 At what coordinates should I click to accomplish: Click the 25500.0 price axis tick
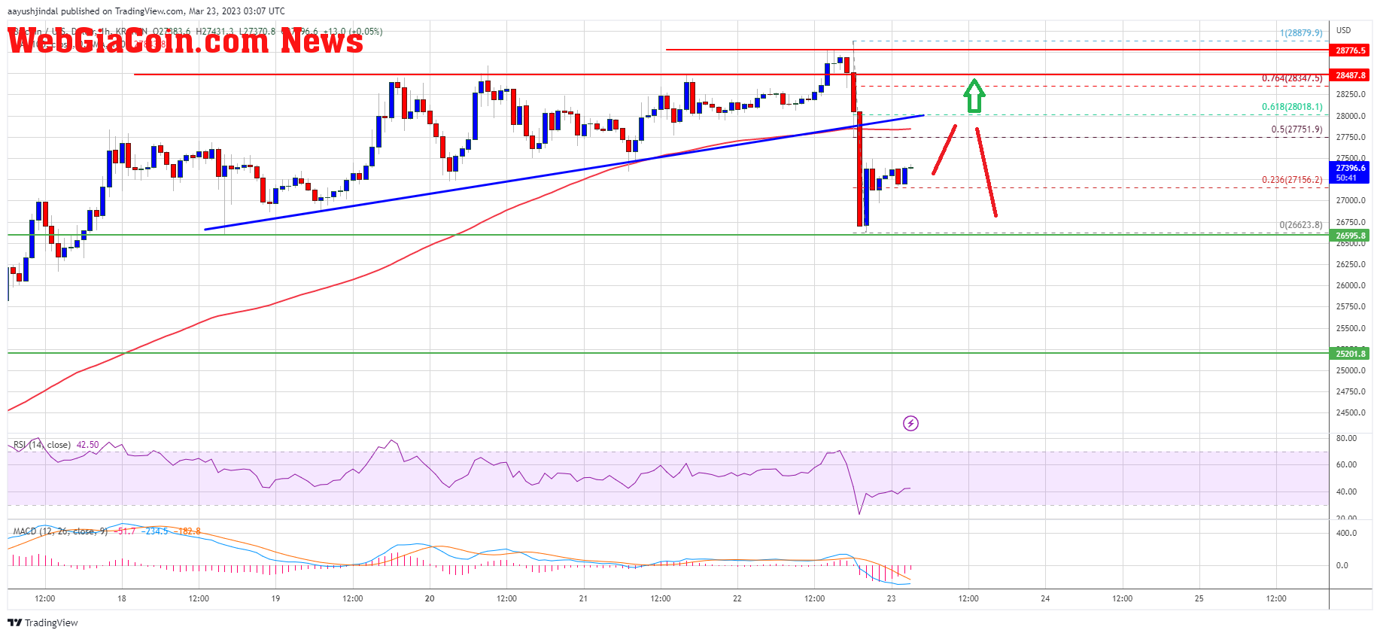click(1351, 328)
